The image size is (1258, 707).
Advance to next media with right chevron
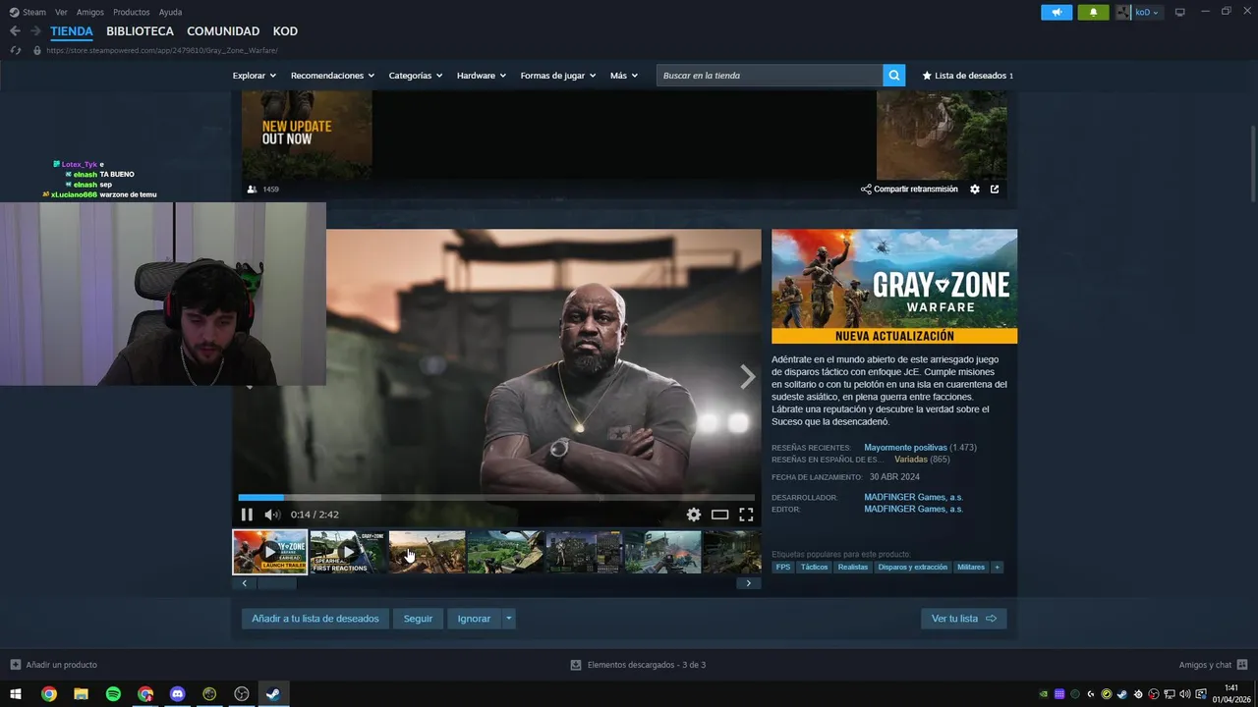pyautogui.click(x=747, y=377)
